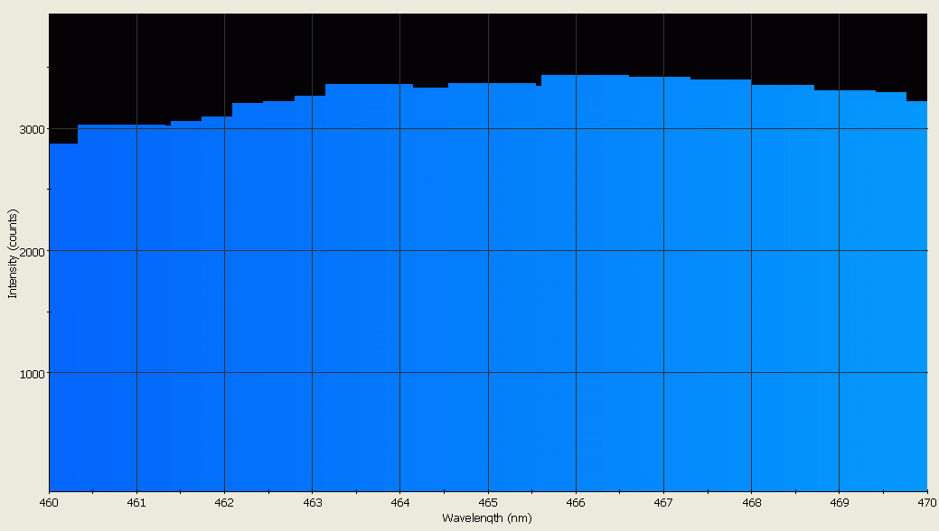The width and height of the screenshot is (939, 531).
Task: Click the 462 wavelength tick label
Action: [222, 503]
